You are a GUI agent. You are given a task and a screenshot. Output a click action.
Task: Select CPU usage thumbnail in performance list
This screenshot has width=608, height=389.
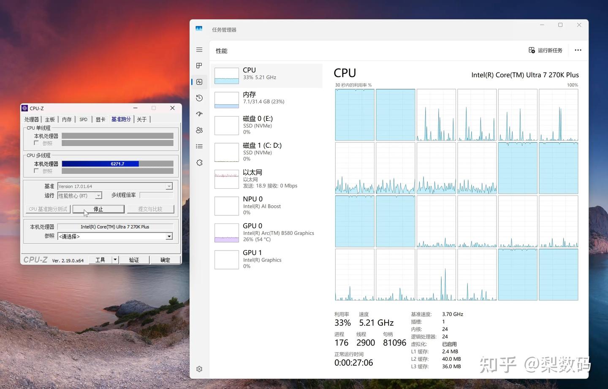click(x=227, y=76)
